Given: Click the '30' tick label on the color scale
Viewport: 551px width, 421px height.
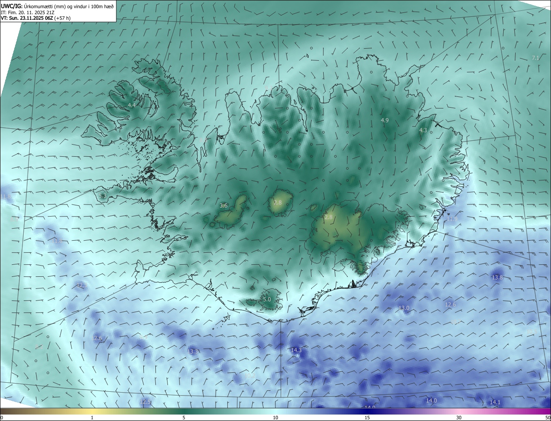Looking at the screenshot, I should point(459,418).
